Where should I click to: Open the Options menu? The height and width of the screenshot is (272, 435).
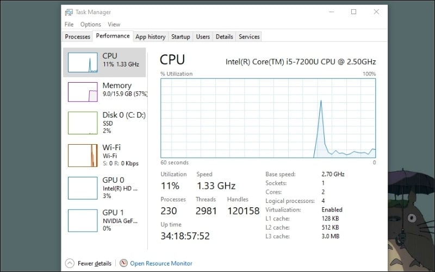click(91, 24)
